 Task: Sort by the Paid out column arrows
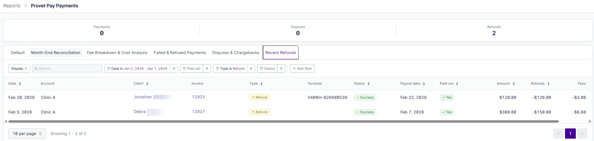coord(457,84)
